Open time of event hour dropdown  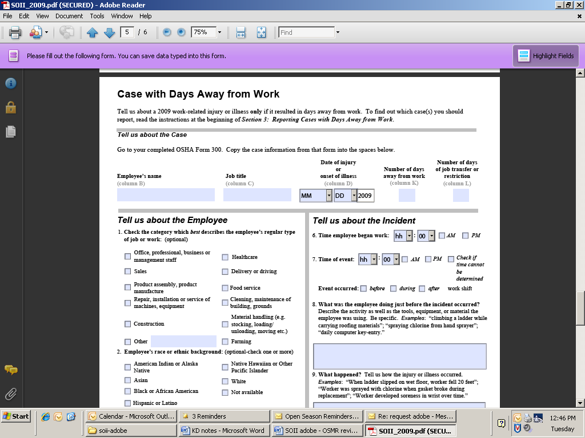tap(374, 259)
